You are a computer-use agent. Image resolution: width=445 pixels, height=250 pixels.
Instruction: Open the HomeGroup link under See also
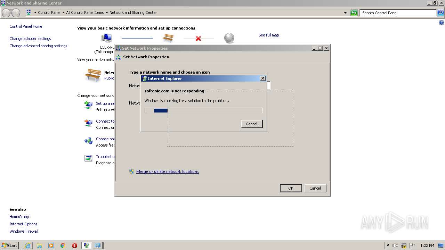point(19,217)
